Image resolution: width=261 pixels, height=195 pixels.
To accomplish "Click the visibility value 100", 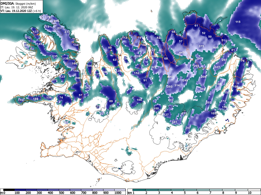I will [156, 108].
